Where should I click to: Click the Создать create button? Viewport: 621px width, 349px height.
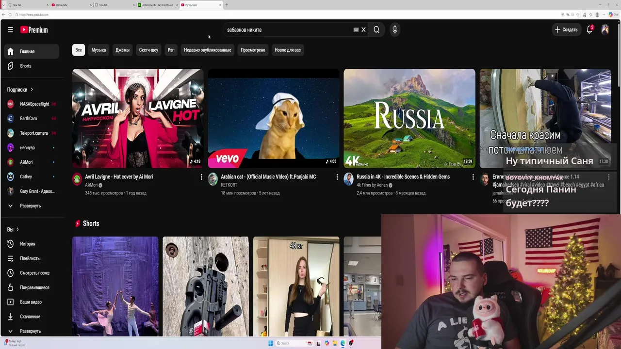click(x=566, y=30)
